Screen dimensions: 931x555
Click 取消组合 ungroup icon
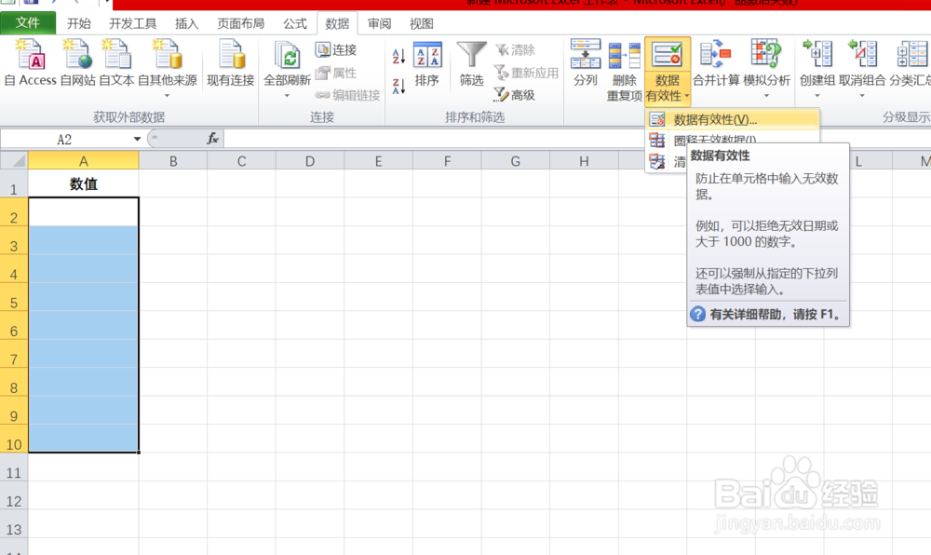point(862,53)
